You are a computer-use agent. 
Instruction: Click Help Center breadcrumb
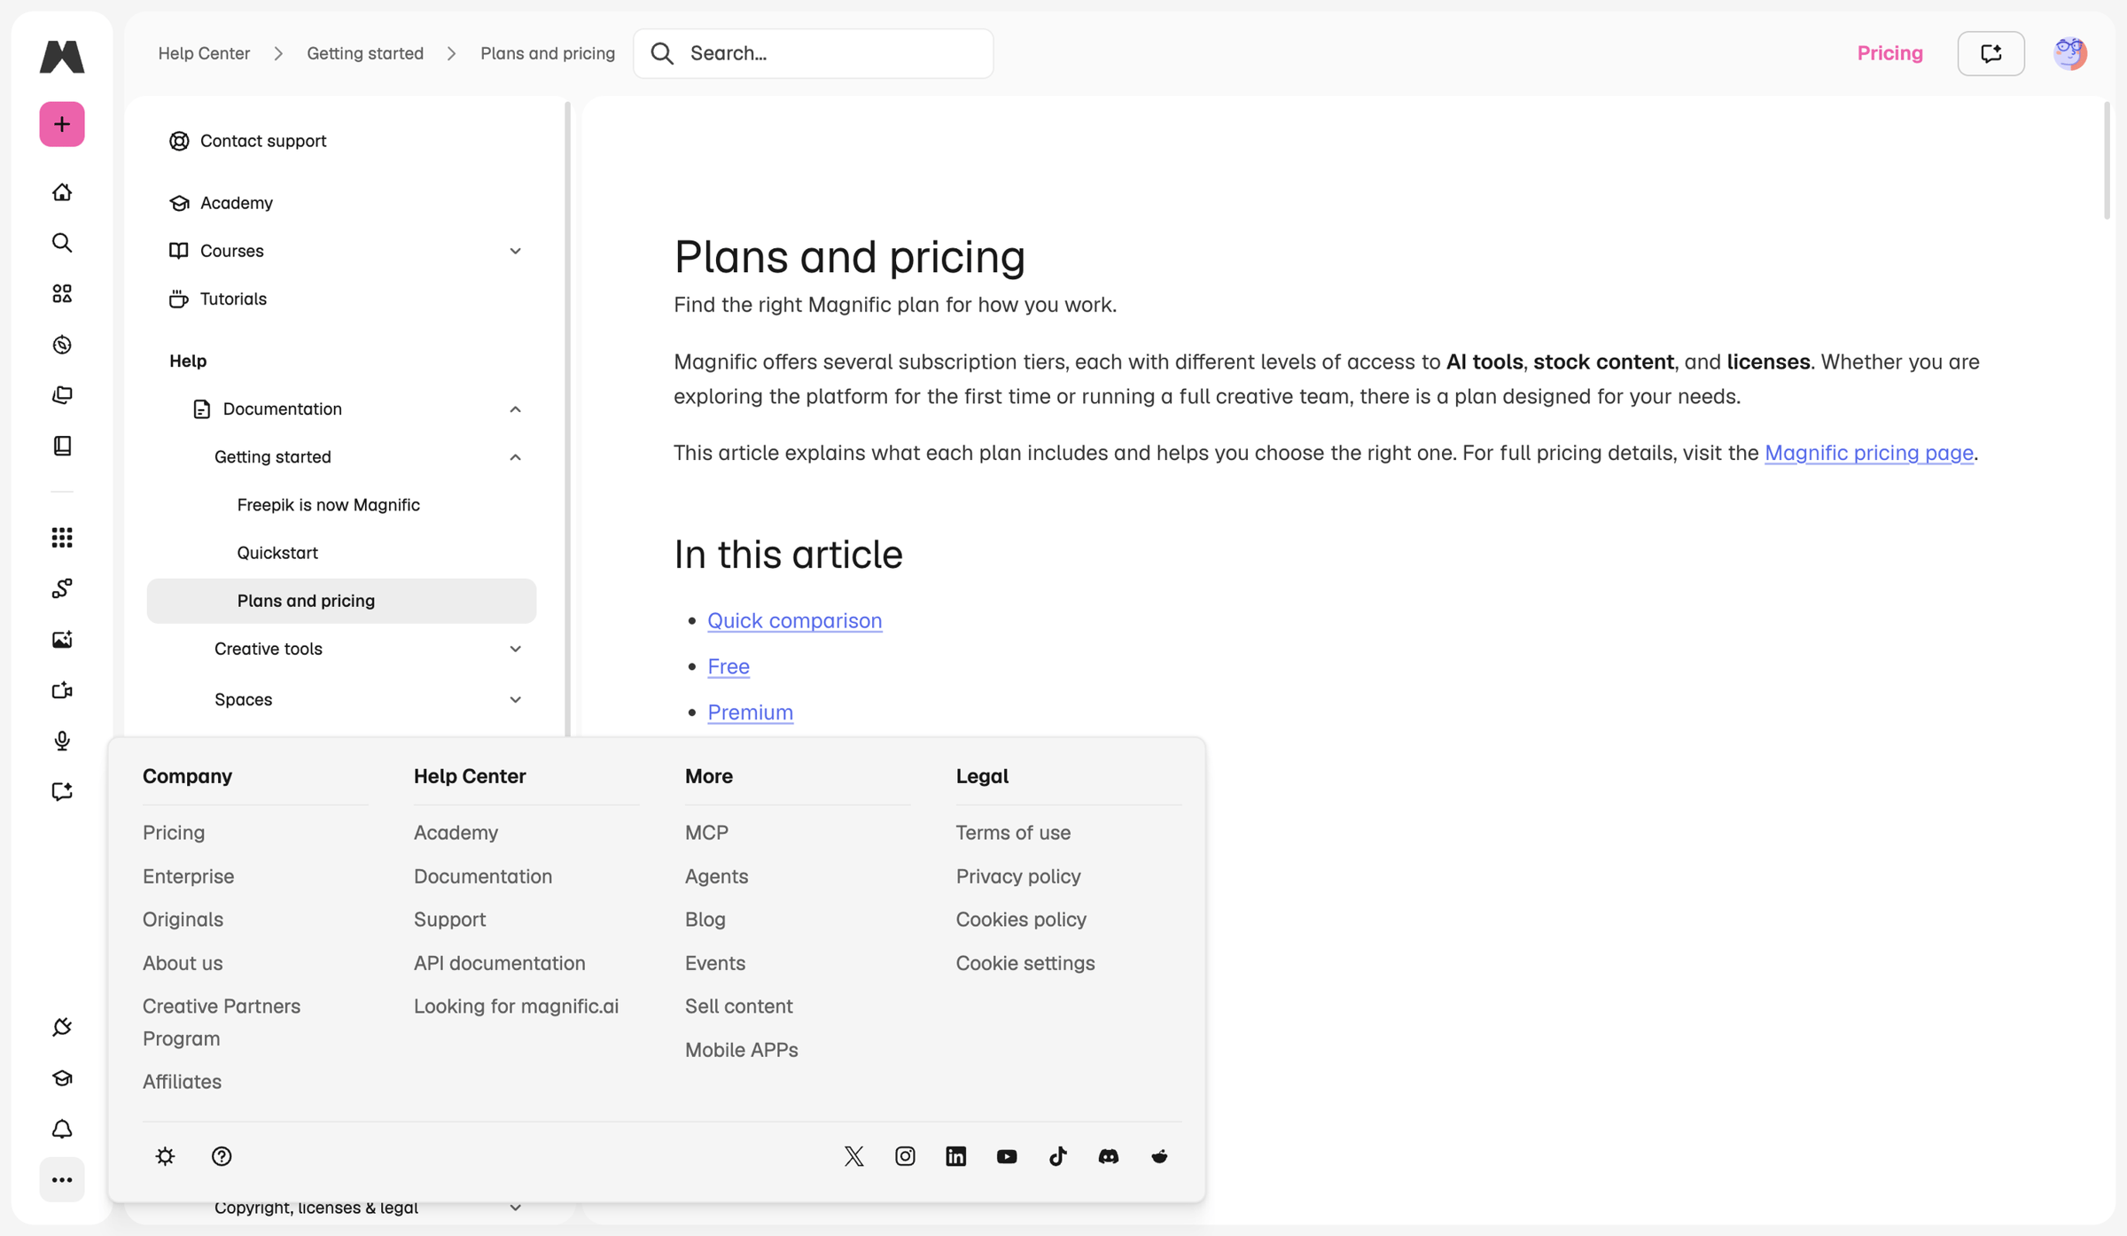click(x=204, y=53)
